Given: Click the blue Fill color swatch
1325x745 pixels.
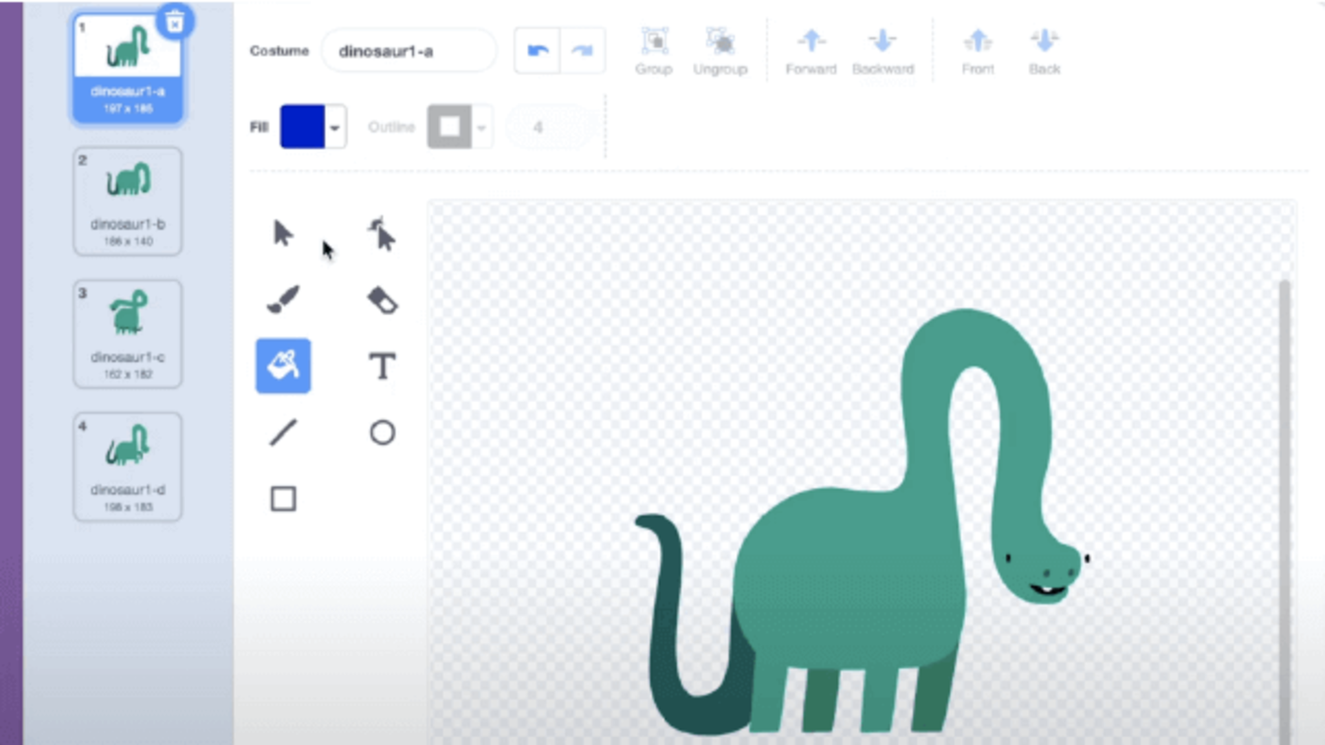Looking at the screenshot, I should coord(303,127).
